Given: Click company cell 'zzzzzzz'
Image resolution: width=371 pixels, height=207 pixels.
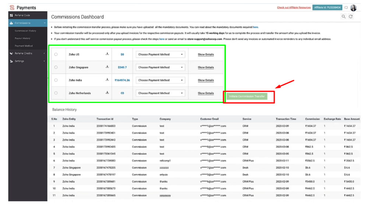Looking at the screenshot, I should 164,168.
